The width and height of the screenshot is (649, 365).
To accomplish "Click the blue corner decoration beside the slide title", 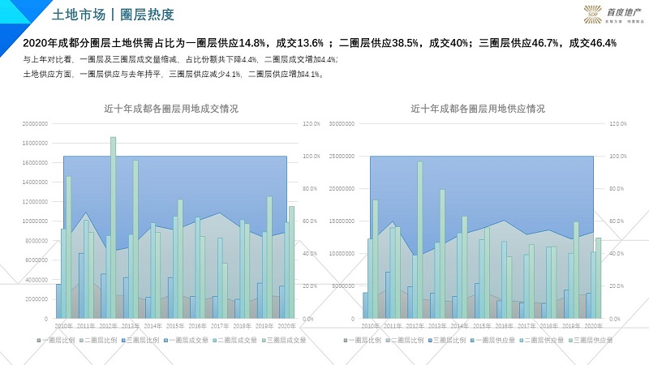I will [18, 11].
